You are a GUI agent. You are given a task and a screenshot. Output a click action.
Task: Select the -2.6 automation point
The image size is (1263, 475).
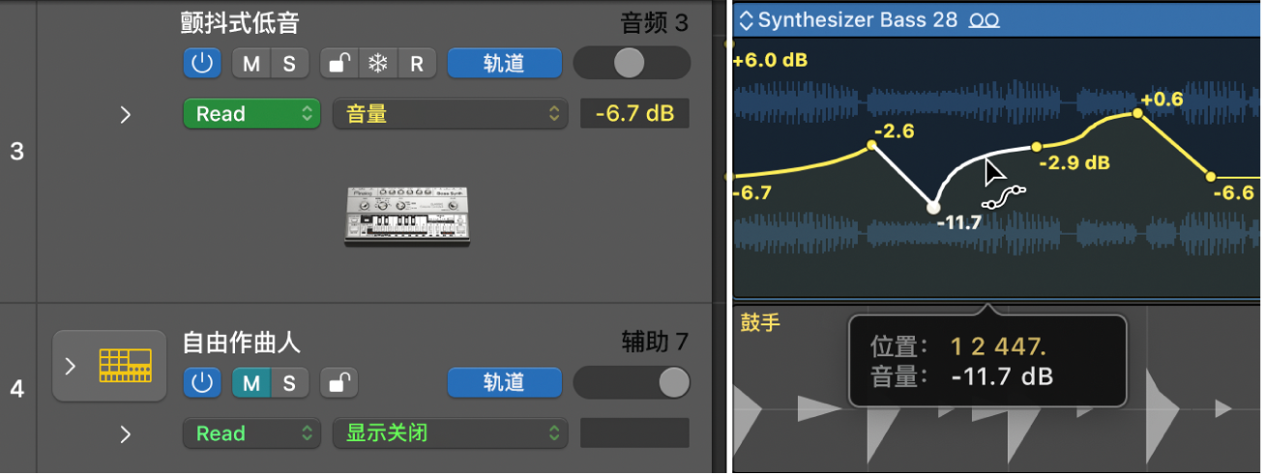871,146
